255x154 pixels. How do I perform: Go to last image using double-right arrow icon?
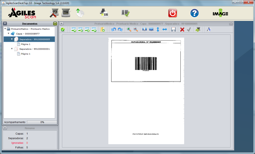94,30
